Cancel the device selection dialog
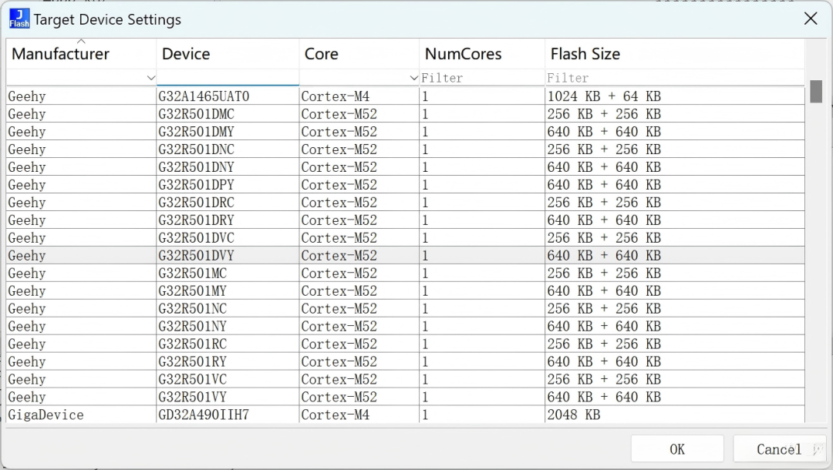This screenshot has height=470, width=833. tap(779, 449)
